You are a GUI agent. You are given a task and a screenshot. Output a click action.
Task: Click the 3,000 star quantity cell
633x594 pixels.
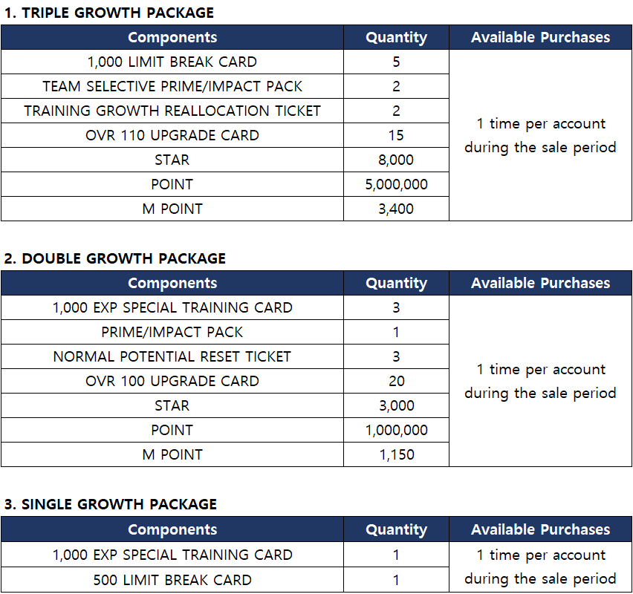point(396,405)
